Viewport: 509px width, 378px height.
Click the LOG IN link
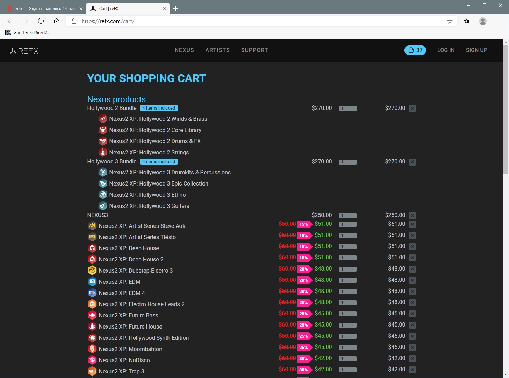tap(446, 50)
